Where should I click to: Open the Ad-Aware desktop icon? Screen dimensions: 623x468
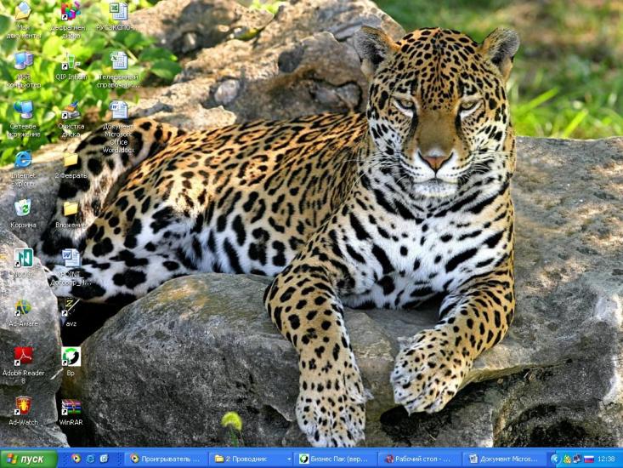[x=23, y=307]
